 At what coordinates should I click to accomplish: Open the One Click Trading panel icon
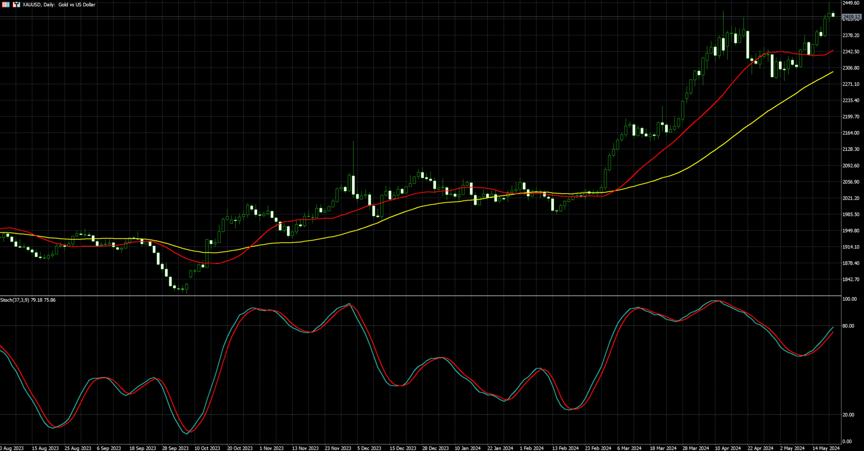point(16,5)
